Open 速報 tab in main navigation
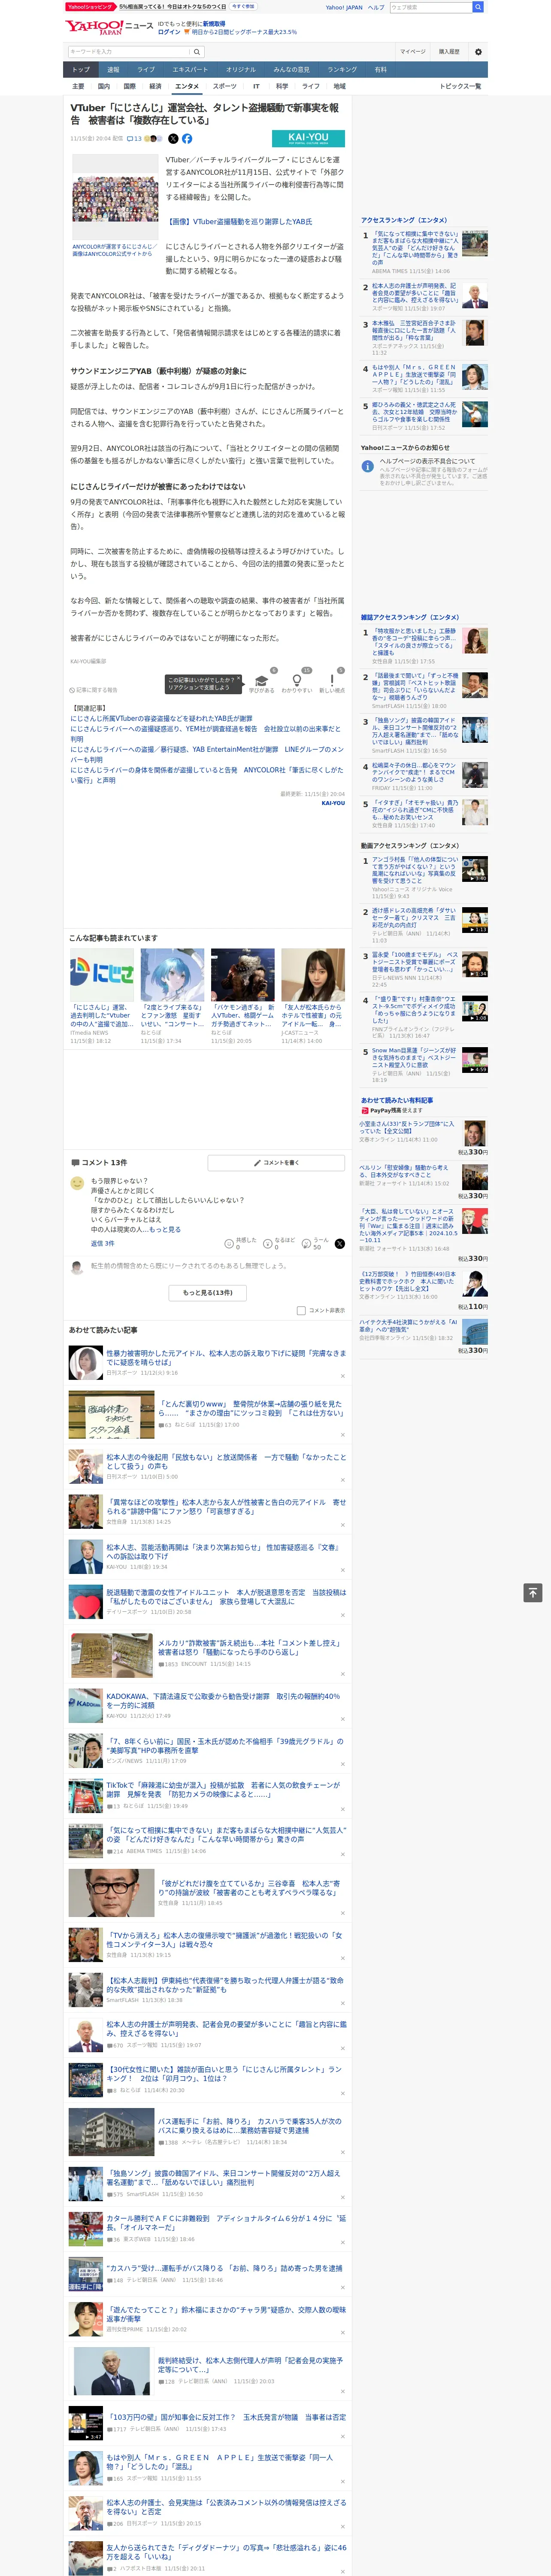 click(x=113, y=70)
